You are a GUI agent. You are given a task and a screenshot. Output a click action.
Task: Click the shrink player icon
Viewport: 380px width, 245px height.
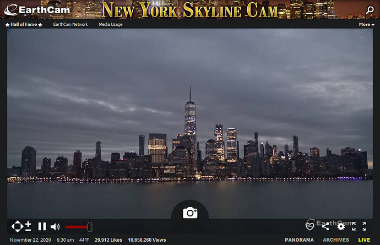coord(354,226)
